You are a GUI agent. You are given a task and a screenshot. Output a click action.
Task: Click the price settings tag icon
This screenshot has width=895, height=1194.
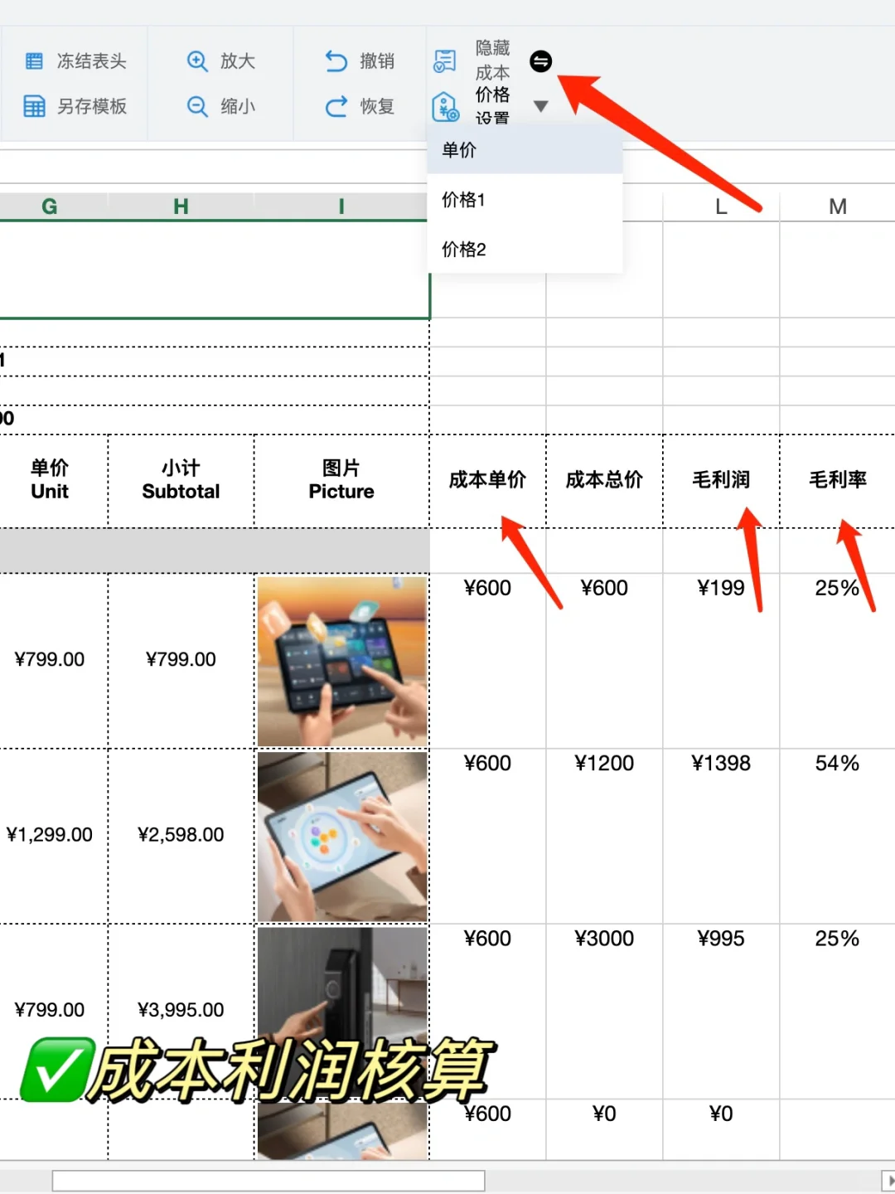(445, 106)
